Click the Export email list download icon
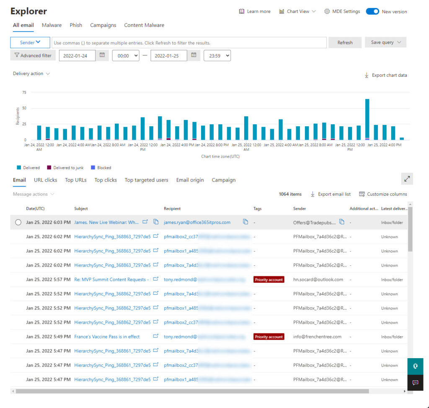 point(313,194)
